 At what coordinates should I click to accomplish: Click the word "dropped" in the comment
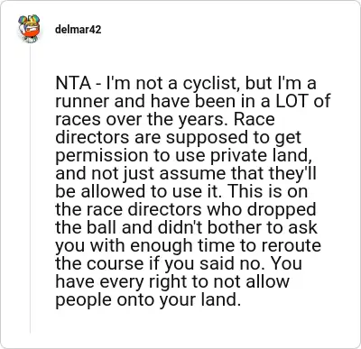click(282, 210)
